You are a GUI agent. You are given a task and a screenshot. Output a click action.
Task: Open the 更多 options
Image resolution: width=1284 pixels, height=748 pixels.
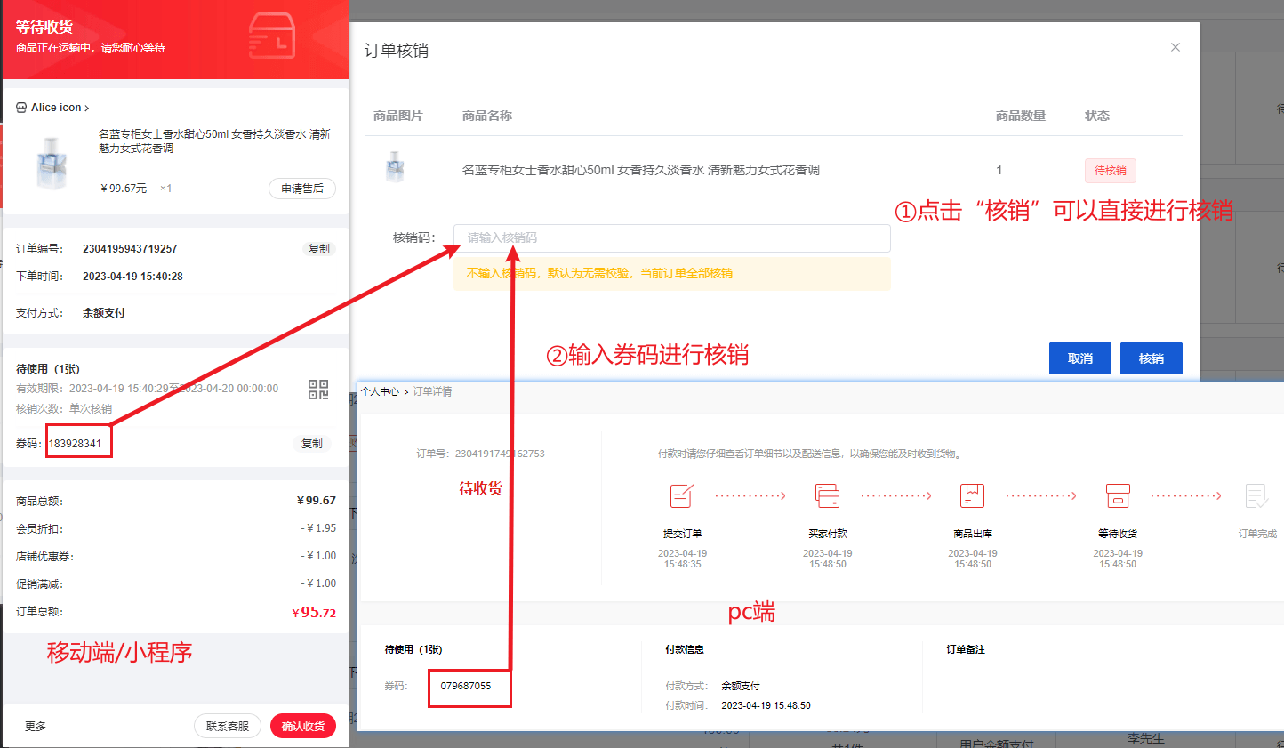point(36,727)
